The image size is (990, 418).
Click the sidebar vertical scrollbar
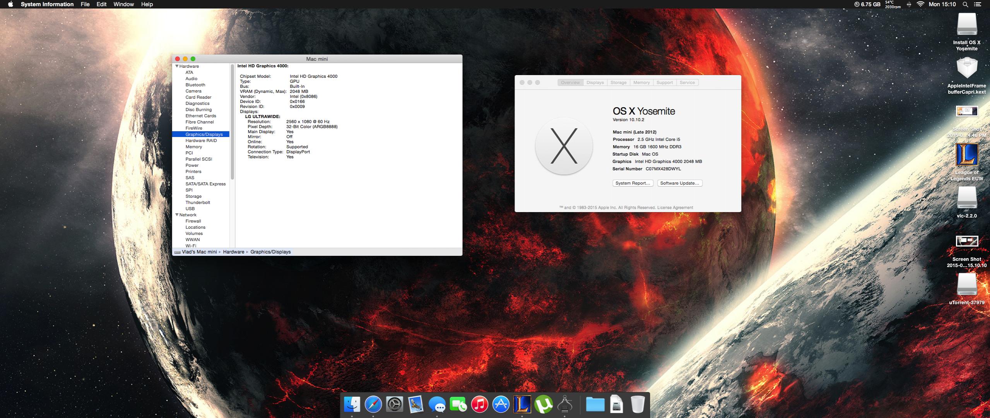coord(232,122)
